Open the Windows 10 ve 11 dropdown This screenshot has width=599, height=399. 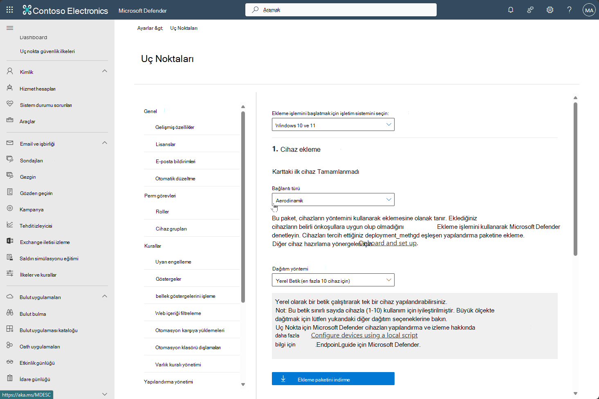(333, 124)
